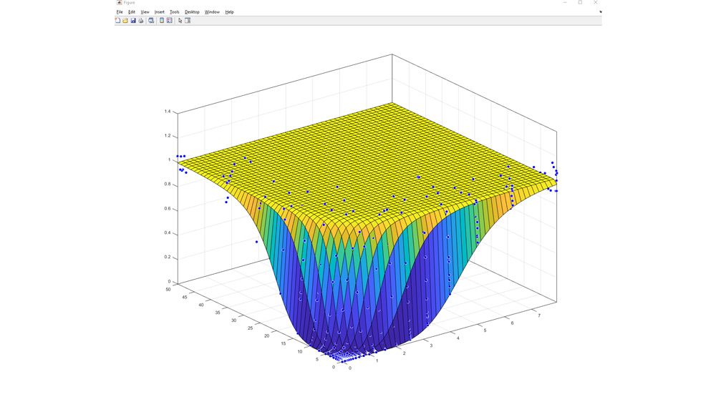Save the figure using the floppy disk icon
This screenshot has width=716, height=402.
pyautogui.click(x=133, y=21)
